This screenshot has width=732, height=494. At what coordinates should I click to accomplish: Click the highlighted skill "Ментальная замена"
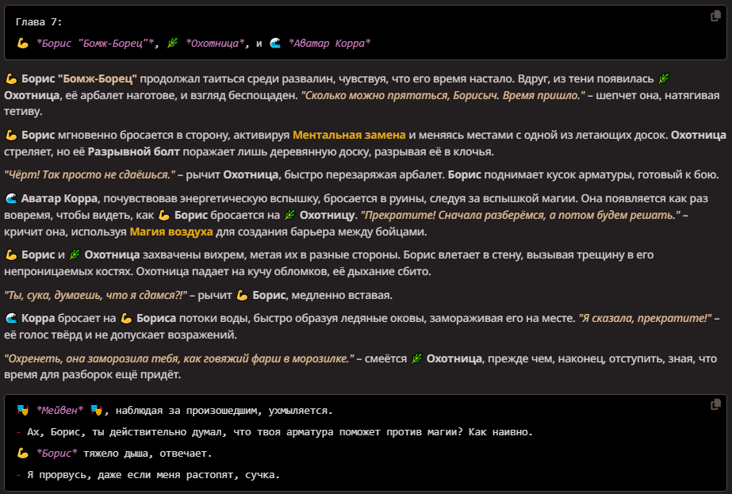(349, 135)
